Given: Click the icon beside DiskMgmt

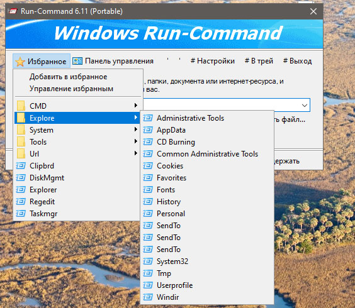Looking at the screenshot, I should point(21,178).
